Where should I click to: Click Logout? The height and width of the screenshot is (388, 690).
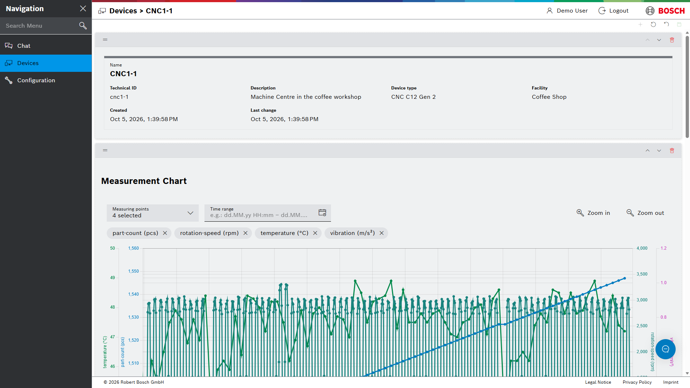pyautogui.click(x=613, y=11)
